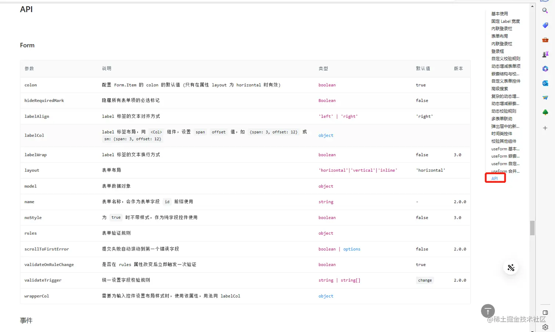555x332 pixels.
Task: Jump to 时间类控件 anchor
Action: click(x=502, y=134)
